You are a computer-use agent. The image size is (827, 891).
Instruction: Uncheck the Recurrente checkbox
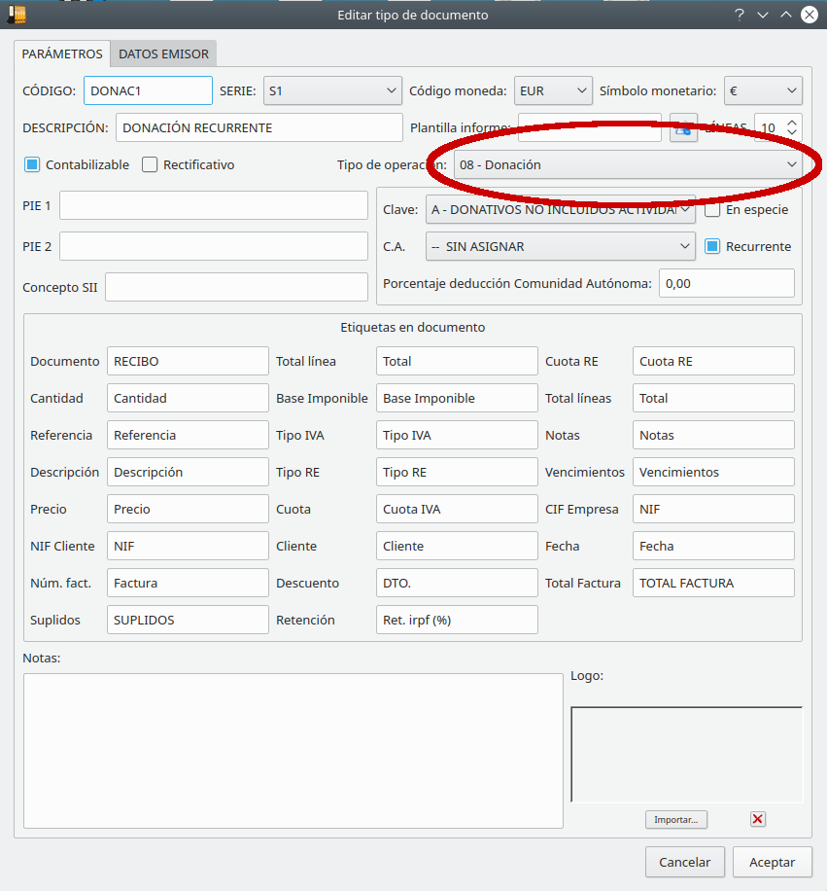tap(712, 247)
